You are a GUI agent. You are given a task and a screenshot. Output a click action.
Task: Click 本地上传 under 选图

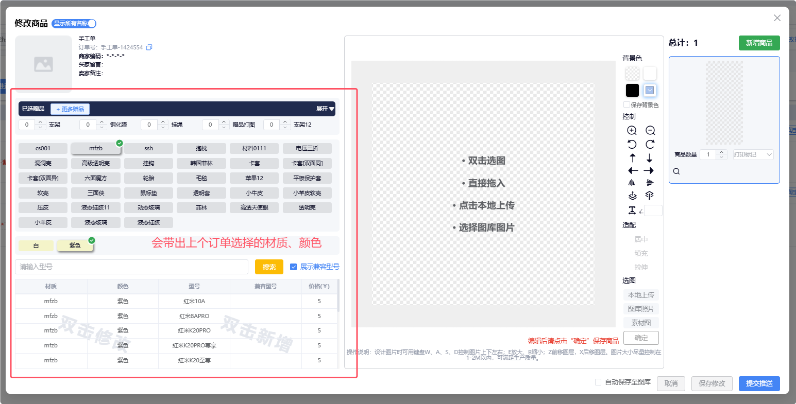click(641, 295)
